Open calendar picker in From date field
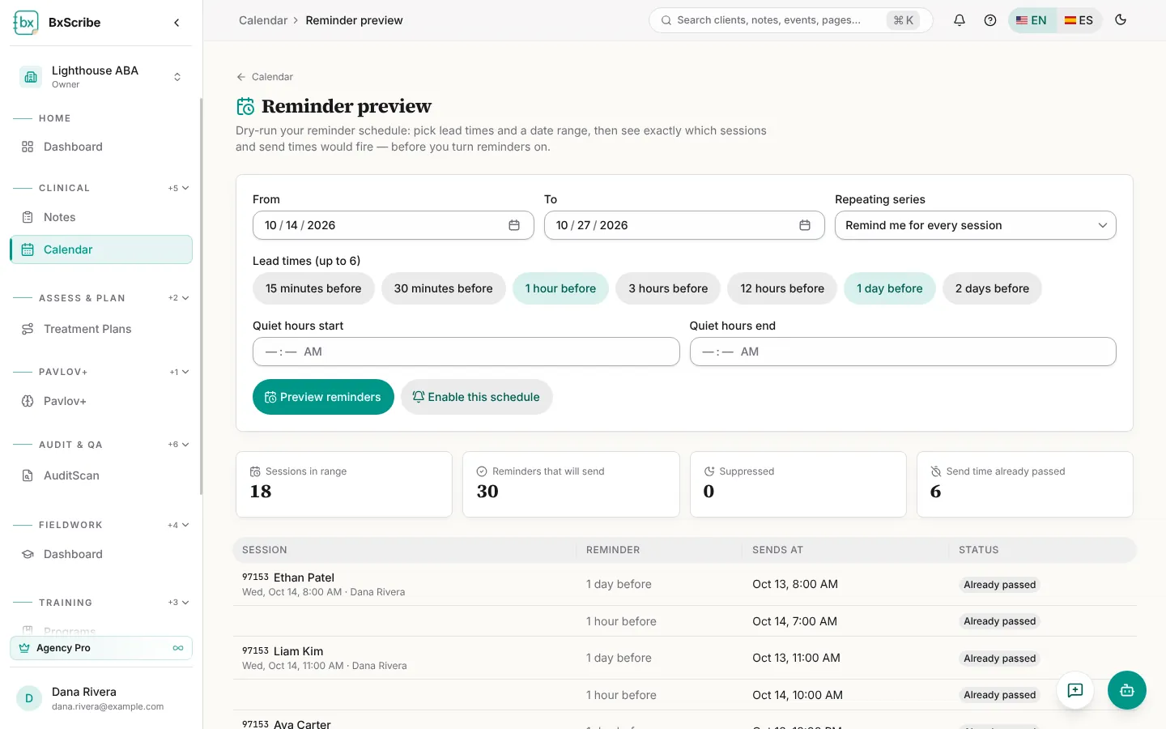The width and height of the screenshot is (1166, 729). pyautogui.click(x=514, y=225)
